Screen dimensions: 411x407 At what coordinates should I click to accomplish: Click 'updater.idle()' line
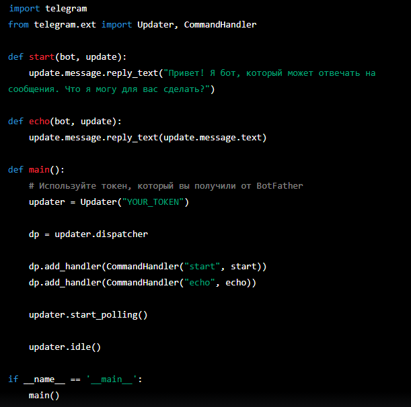coord(65,347)
